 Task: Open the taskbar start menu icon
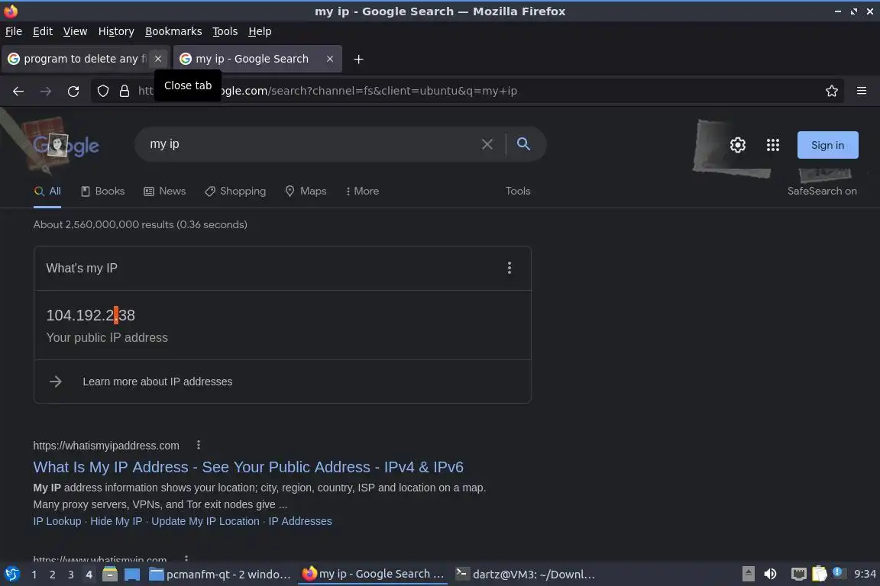[11, 575]
